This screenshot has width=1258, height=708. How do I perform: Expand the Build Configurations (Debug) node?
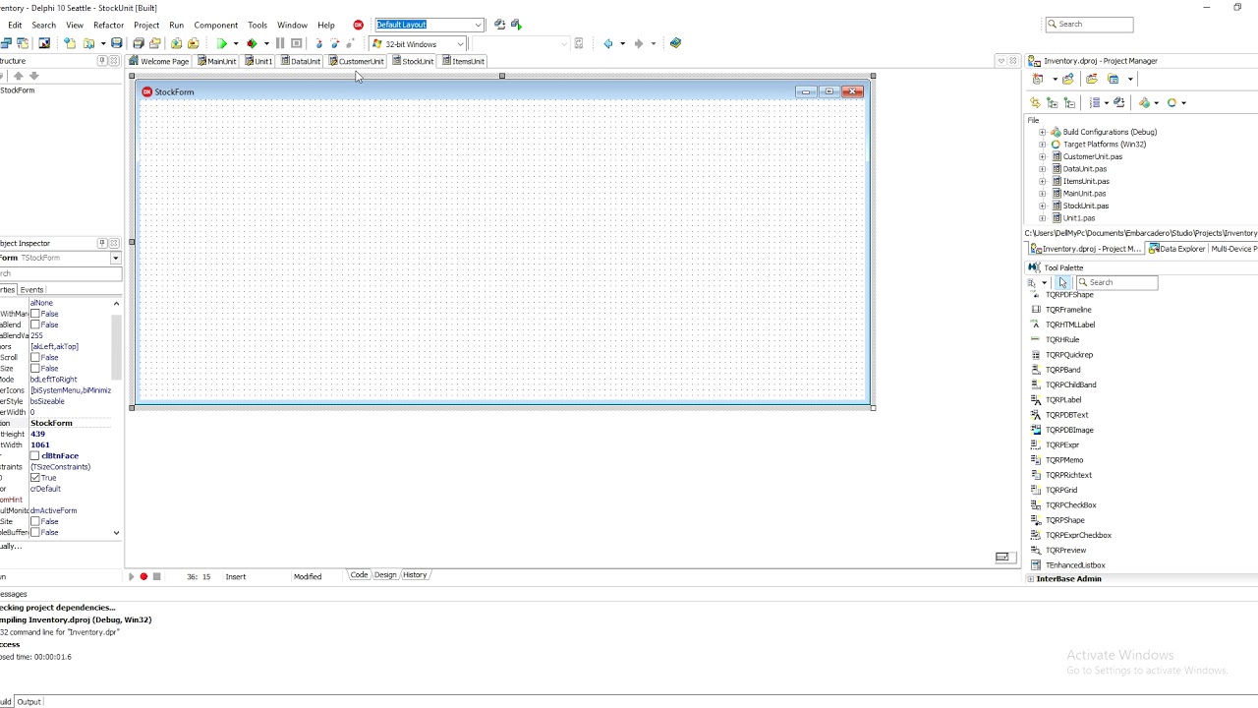coord(1042,132)
